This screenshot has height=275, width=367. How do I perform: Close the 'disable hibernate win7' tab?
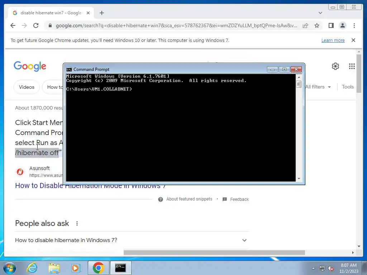[88, 13]
